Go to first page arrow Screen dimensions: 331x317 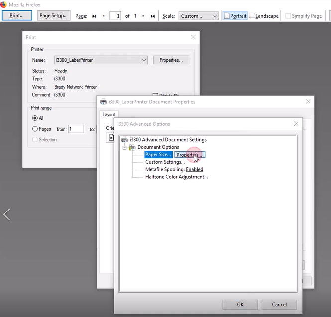tap(94, 16)
